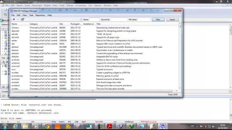Select the abntex2 package row
232x130 pixels.
click(x=95, y=47)
